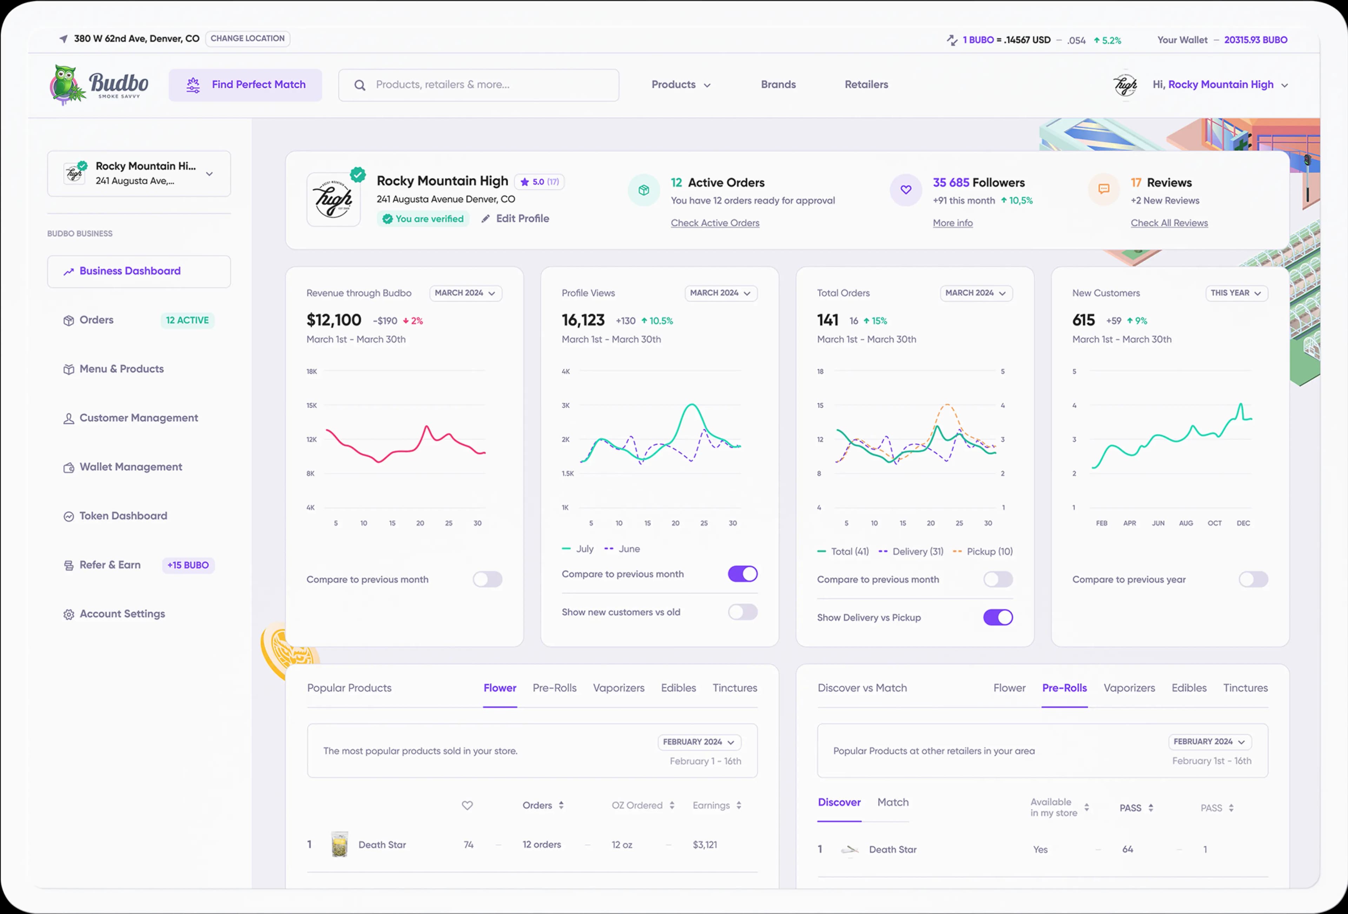This screenshot has height=914, width=1348.
Task: Click the 5.0 star rating badge
Action: click(x=540, y=182)
